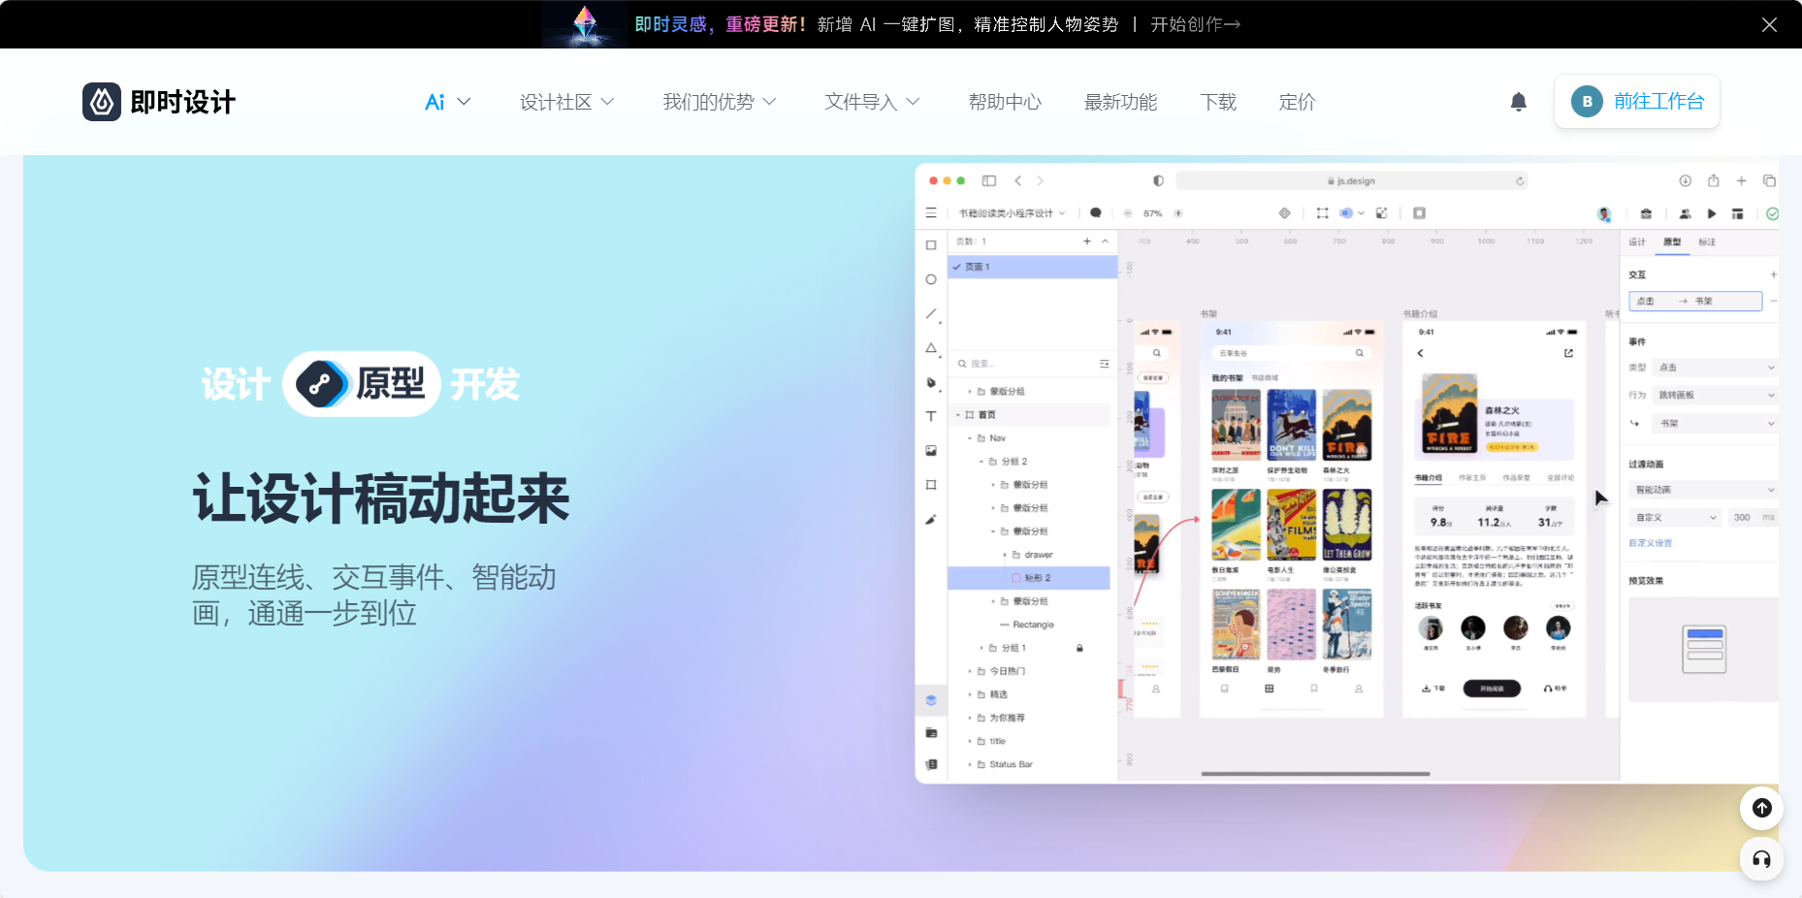The image size is (1802, 898).
Task: Select the 矩形 2 layer
Action: pos(1029,578)
